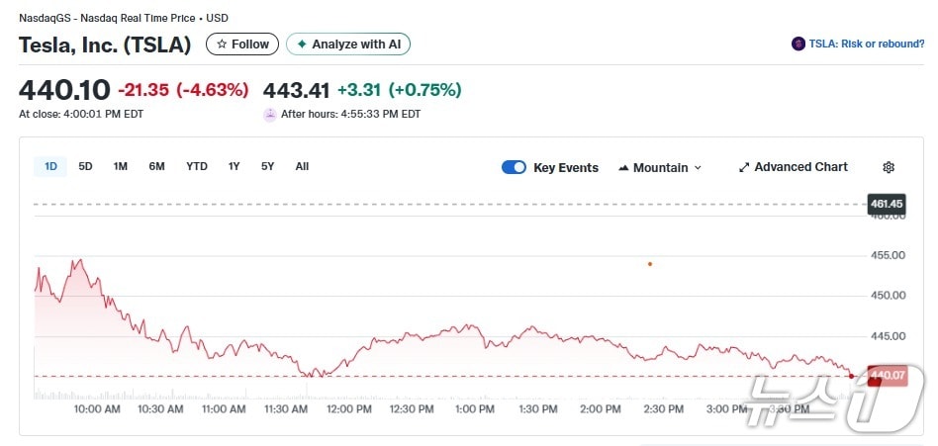Choose the 6M chart range
Screen dimensions: 938x446
point(156,166)
